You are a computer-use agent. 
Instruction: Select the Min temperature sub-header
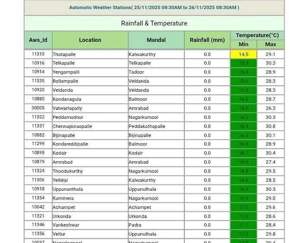(243, 44)
